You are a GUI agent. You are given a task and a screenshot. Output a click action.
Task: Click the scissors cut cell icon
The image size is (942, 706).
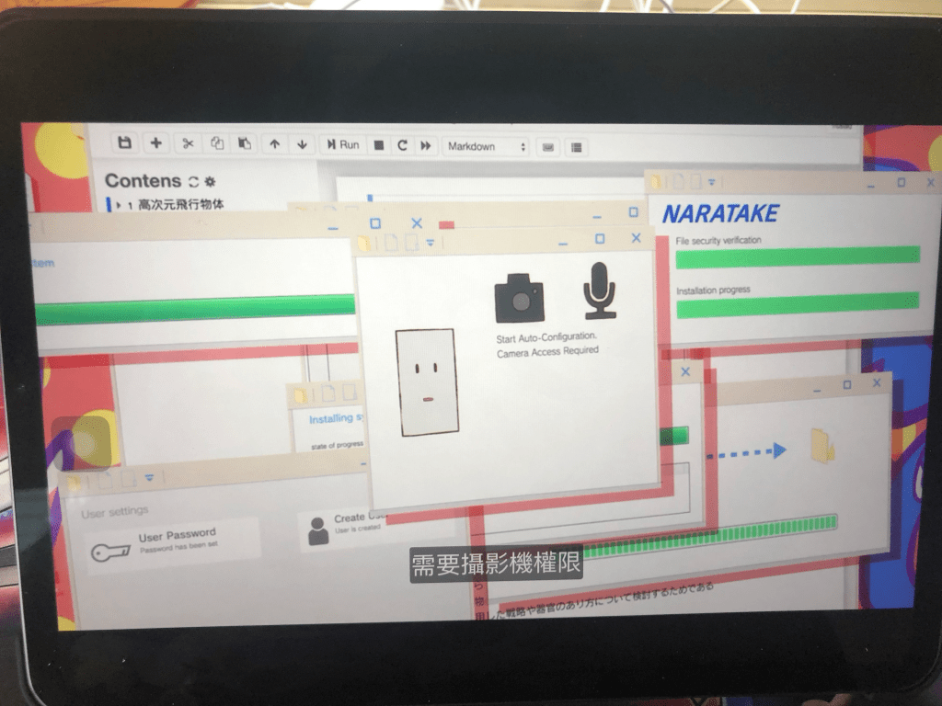[x=188, y=143]
